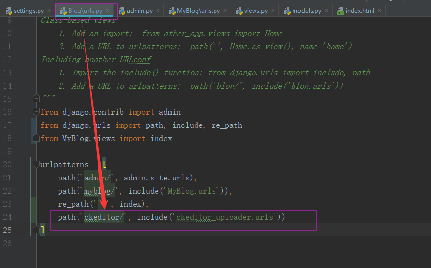Close the settings.py tab
This screenshot has width=431, height=268.
point(49,10)
